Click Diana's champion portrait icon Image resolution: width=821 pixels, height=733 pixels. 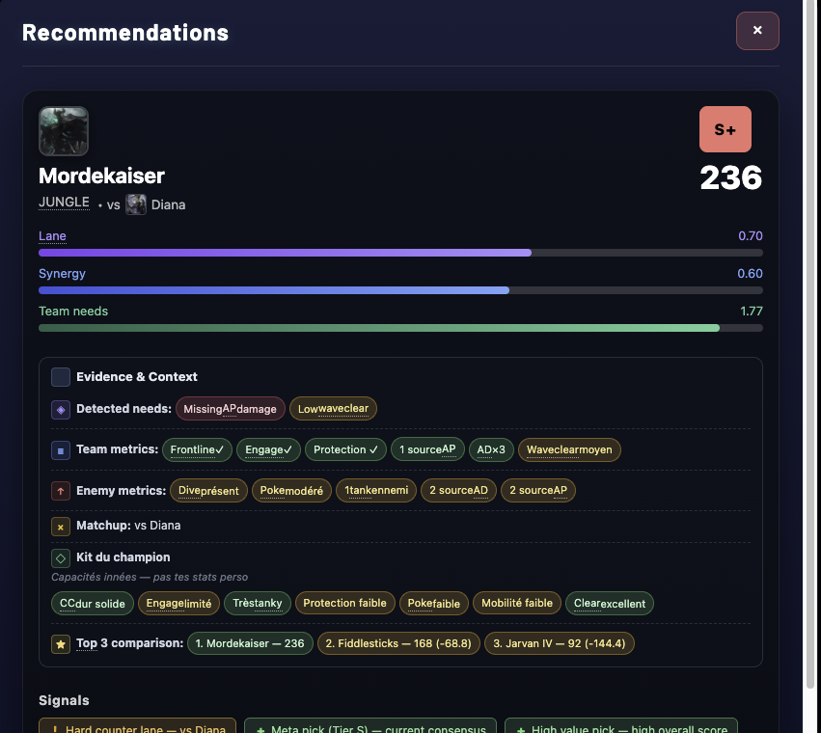(136, 204)
